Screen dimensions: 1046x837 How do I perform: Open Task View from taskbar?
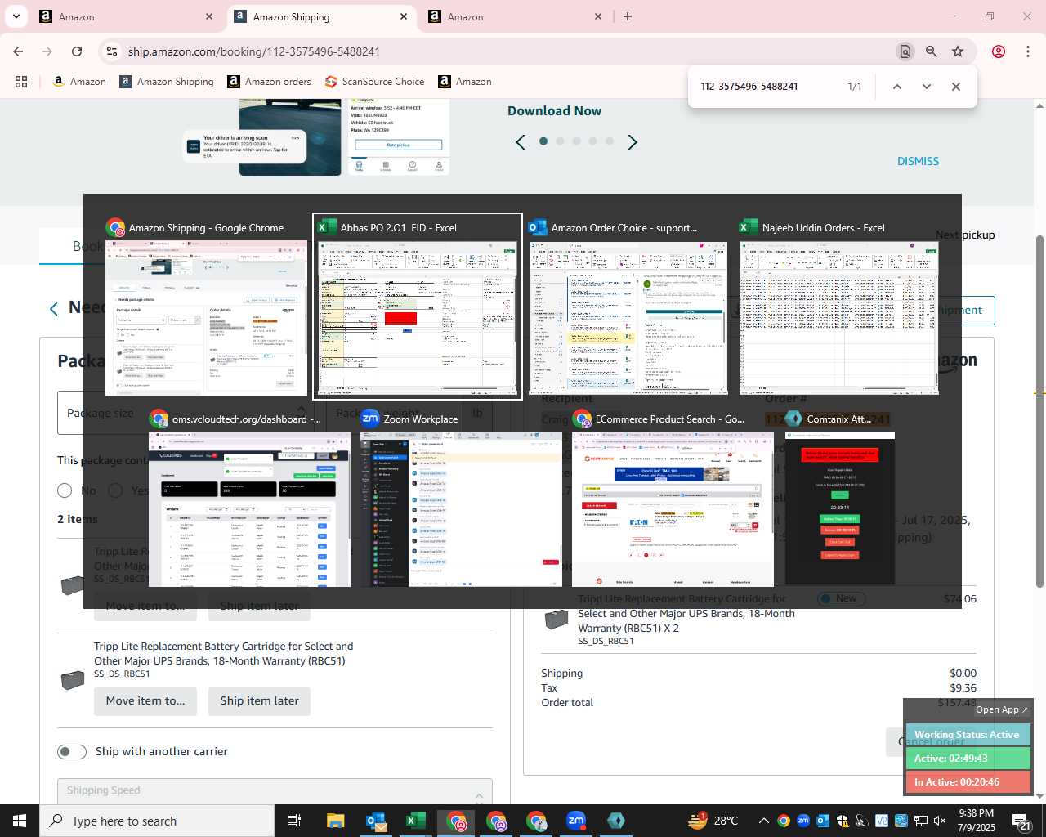coord(294,821)
